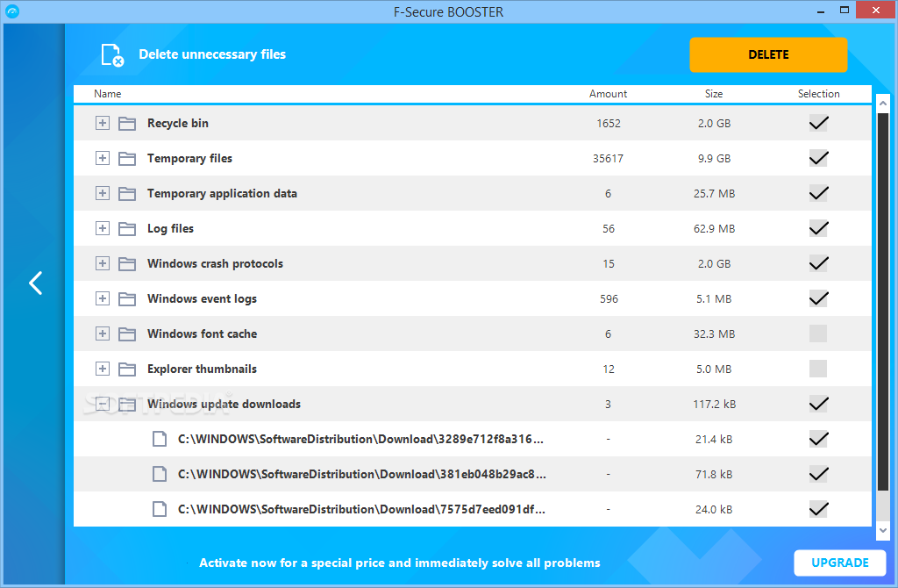Screen dimensions: 898x588
Task: Sort by the Name column header
Action: click(108, 93)
